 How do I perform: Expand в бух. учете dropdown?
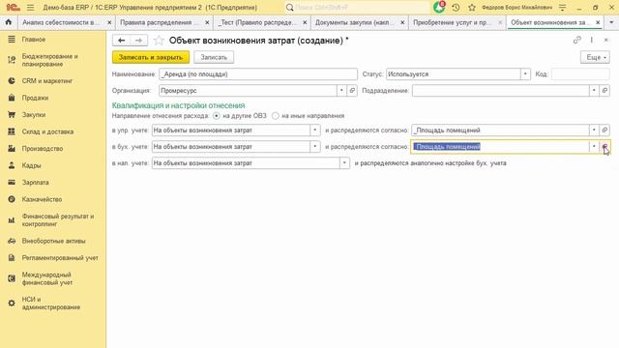tap(315, 147)
